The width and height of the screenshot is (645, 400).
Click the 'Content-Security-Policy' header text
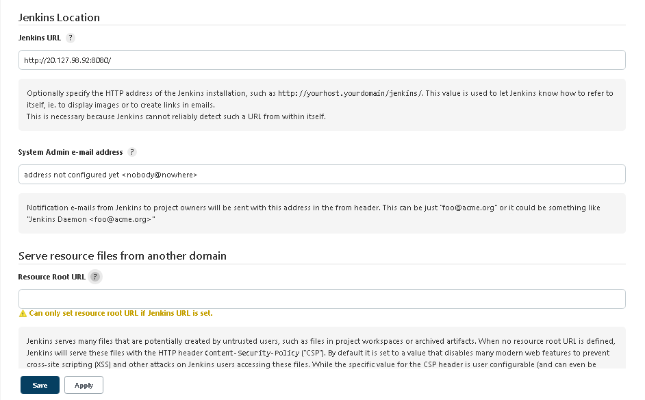tap(252, 353)
